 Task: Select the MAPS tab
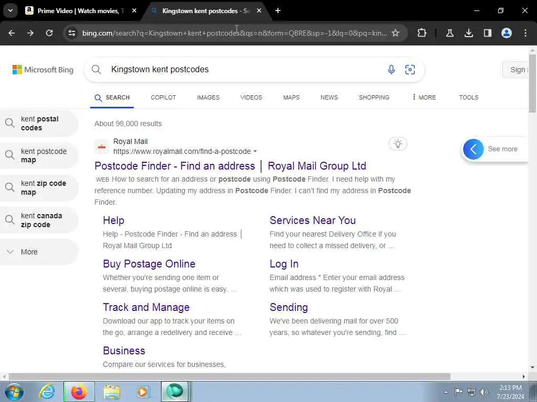tap(292, 97)
